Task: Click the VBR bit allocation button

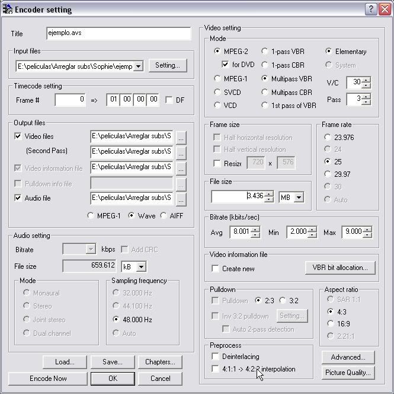Action: pos(340,268)
